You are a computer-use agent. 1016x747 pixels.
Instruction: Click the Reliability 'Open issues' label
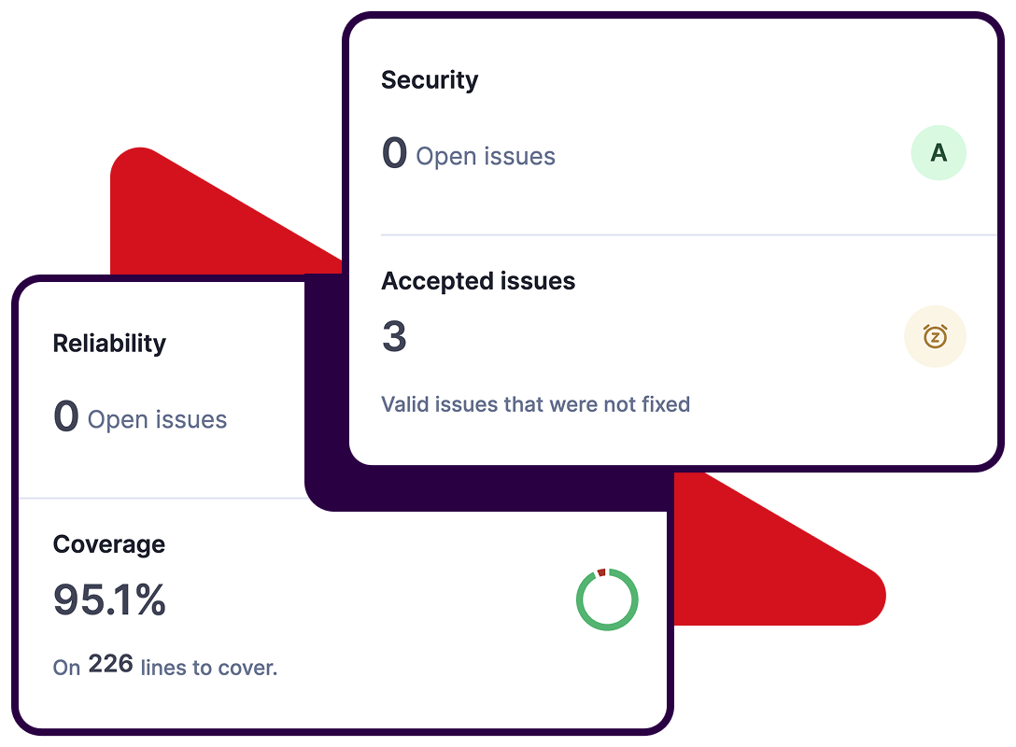(158, 420)
